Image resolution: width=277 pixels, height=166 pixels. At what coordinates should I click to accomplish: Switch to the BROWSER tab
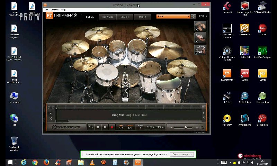tap(107, 17)
